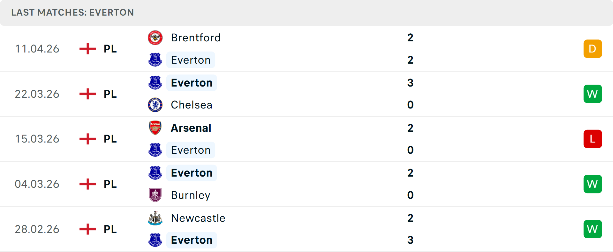
Task: Select the Everton crest next to Chelsea match
Action: (155, 82)
